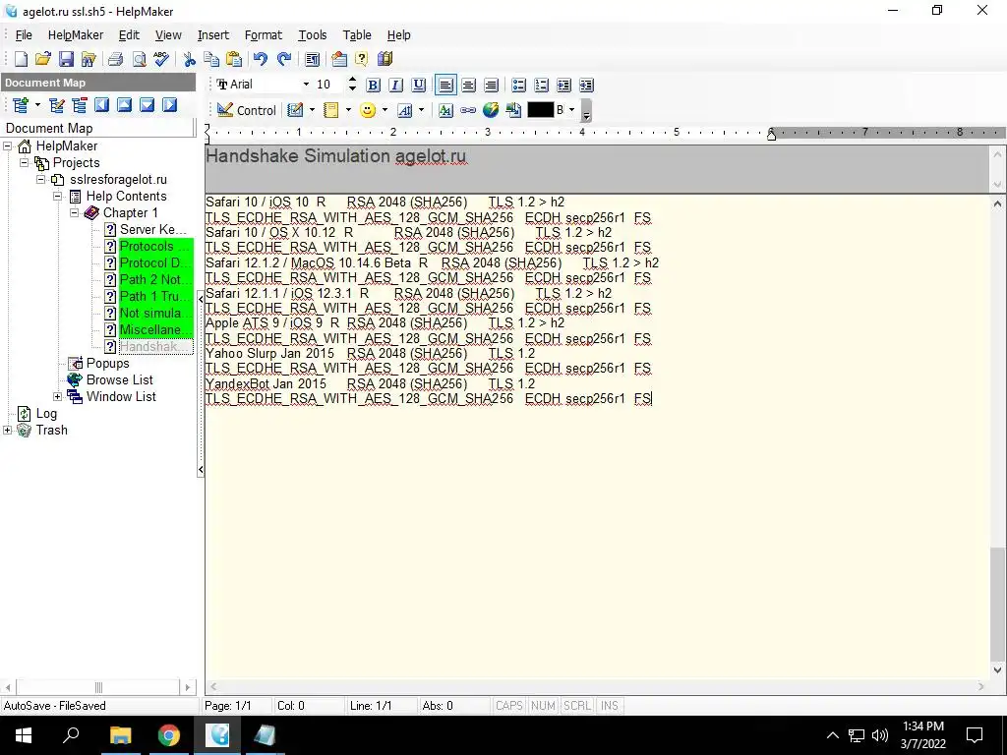
Task: Open dropdown beside add-topic tree icon
Action: [x=38, y=104]
